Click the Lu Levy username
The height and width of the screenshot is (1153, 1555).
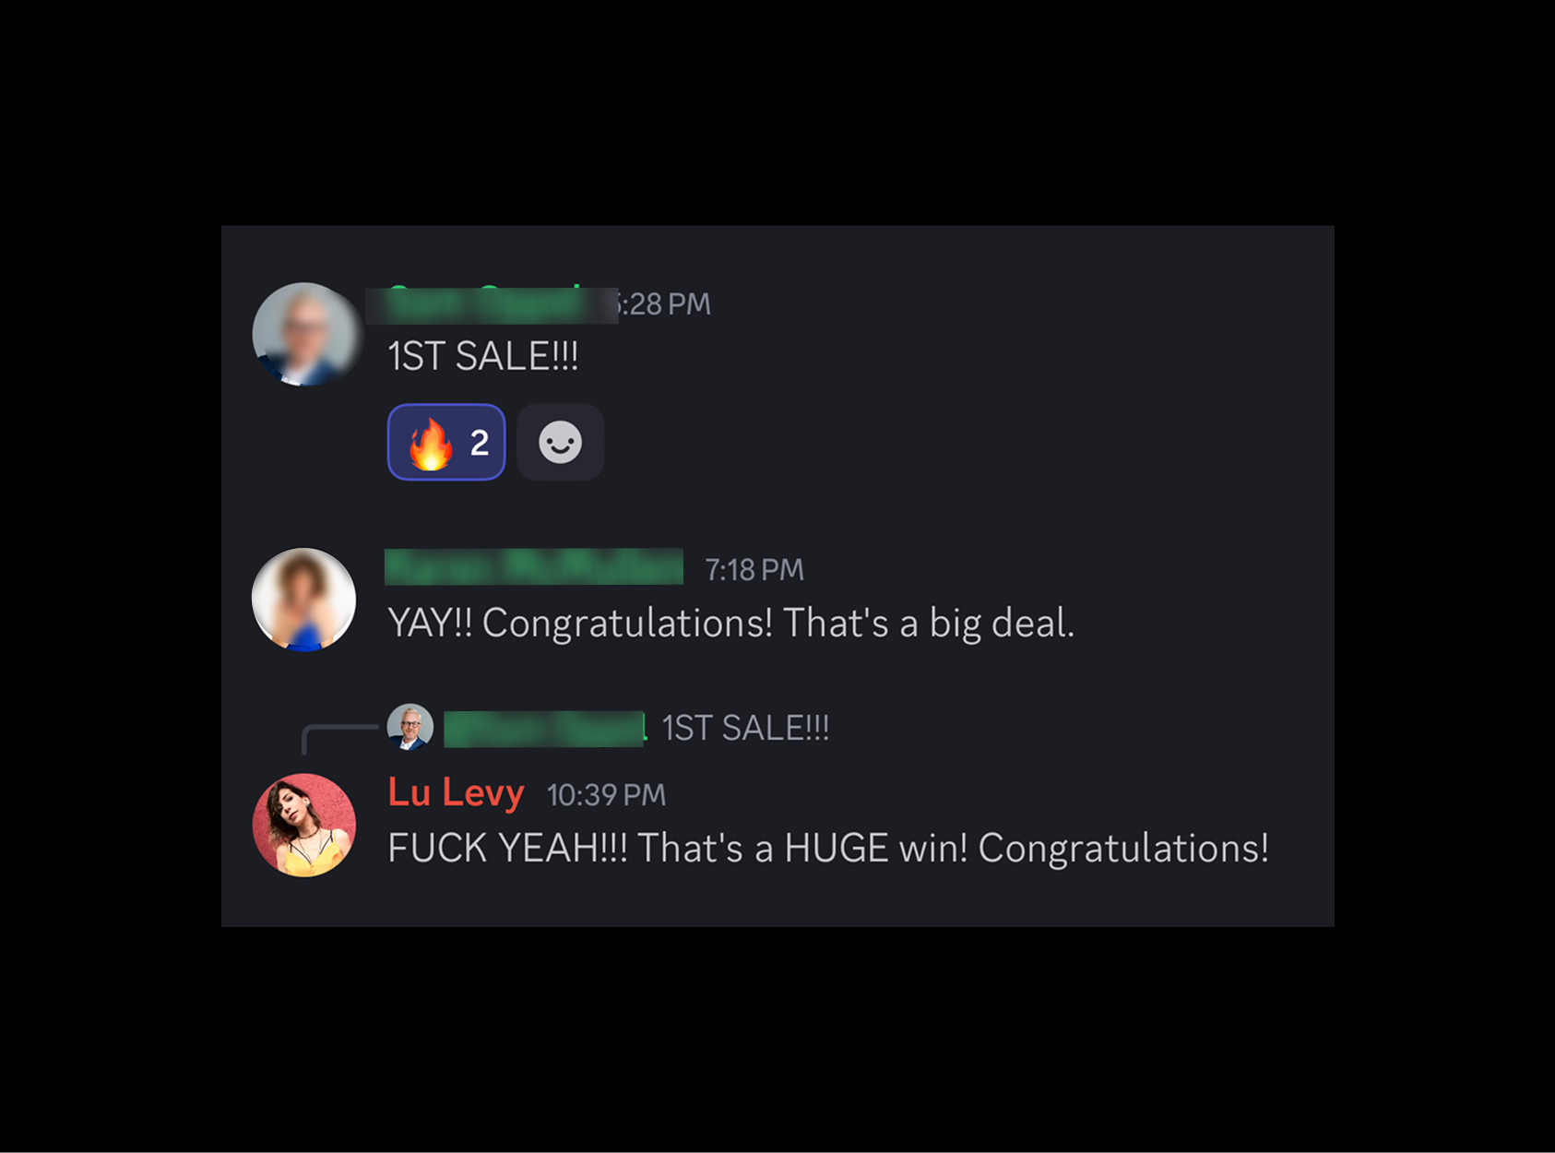click(x=456, y=793)
